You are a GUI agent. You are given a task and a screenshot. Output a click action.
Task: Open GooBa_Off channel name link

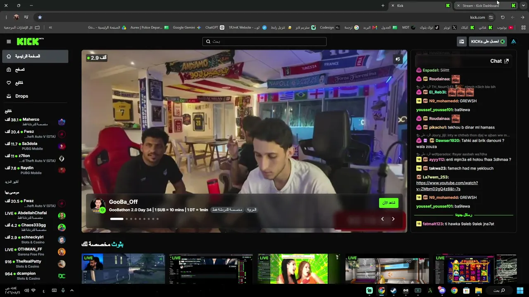[123, 202]
